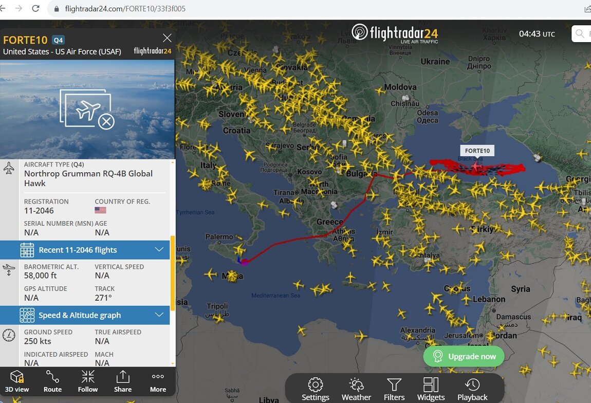Click the browser address bar URL
Screen dimensions: 591x403
125,9
